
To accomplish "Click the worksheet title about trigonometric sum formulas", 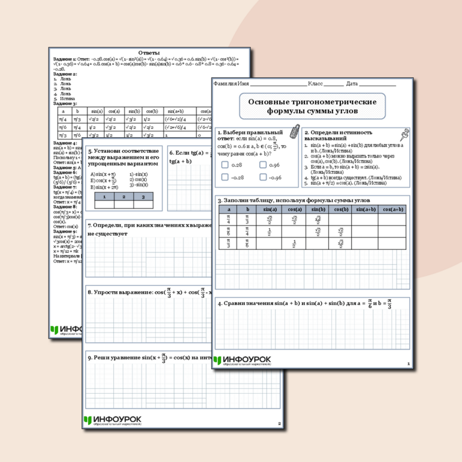I will [x=312, y=107].
